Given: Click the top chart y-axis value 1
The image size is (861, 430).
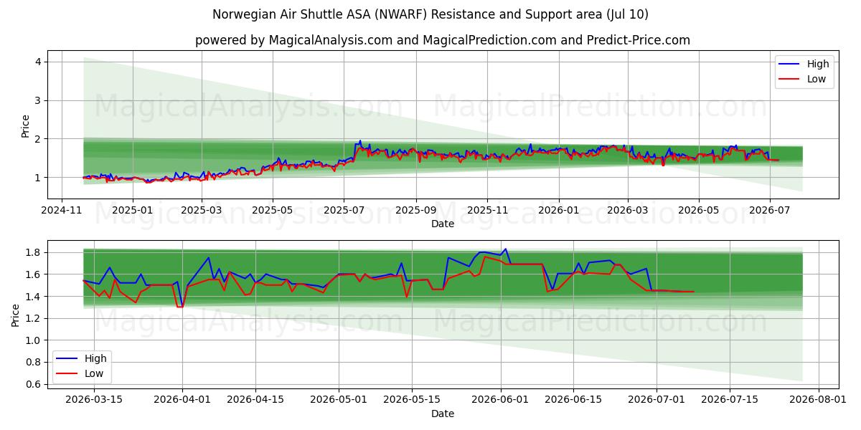Looking at the screenshot, I should tap(38, 178).
